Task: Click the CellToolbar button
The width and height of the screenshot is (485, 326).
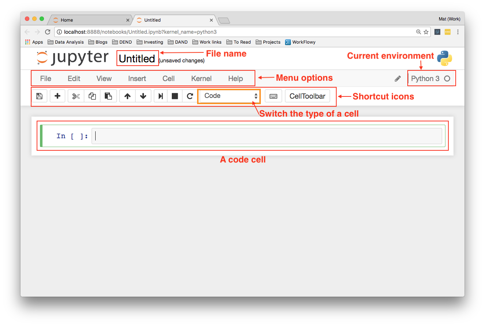Action: click(307, 96)
